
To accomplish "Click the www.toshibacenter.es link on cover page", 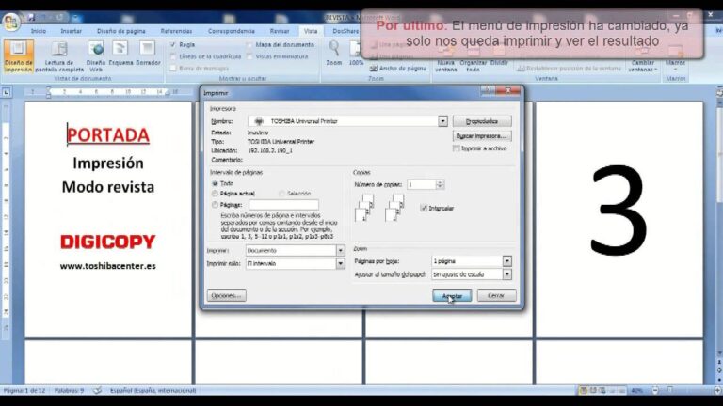I will point(108,266).
